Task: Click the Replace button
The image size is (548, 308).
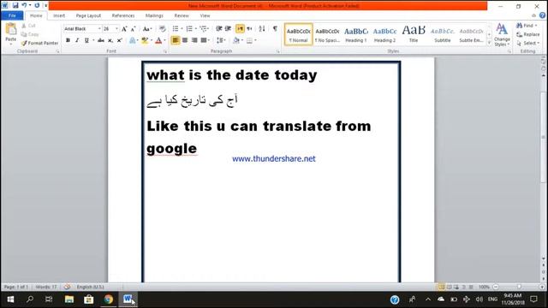Action: tap(528, 34)
